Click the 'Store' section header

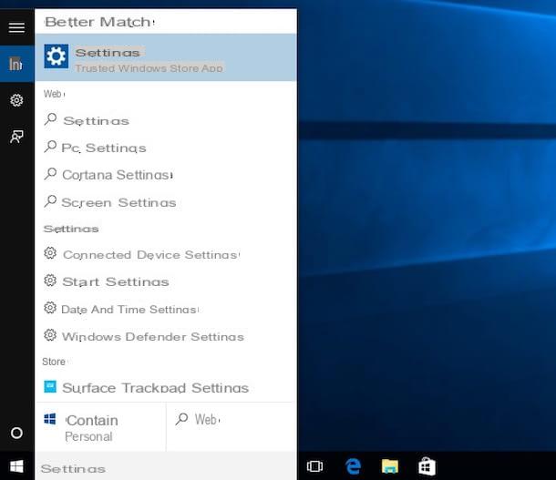(x=54, y=362)
